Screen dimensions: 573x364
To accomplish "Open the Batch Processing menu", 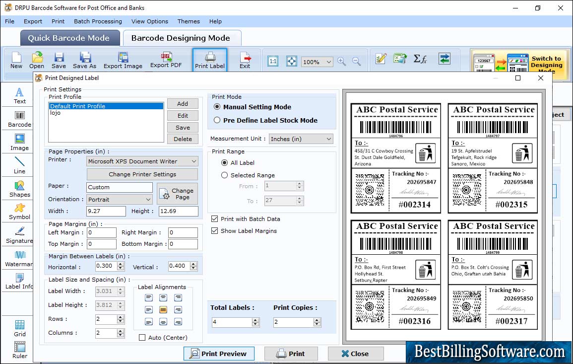I will (x=98, y=21).
